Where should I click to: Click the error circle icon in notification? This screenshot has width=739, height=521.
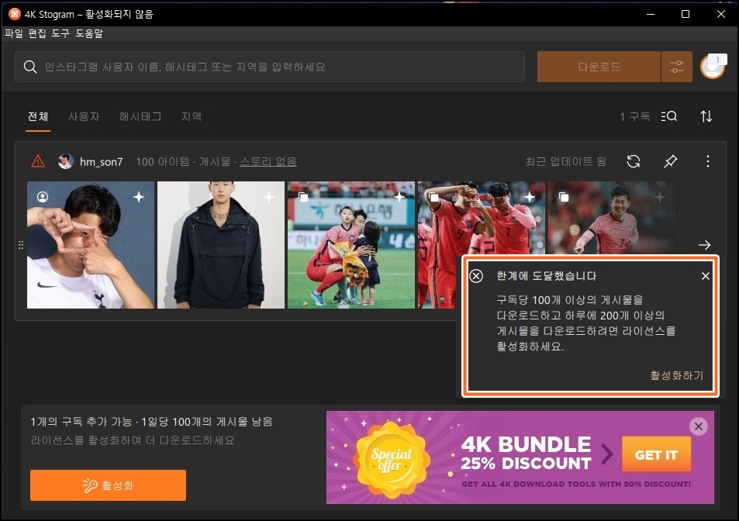click(x=476, y=276)
